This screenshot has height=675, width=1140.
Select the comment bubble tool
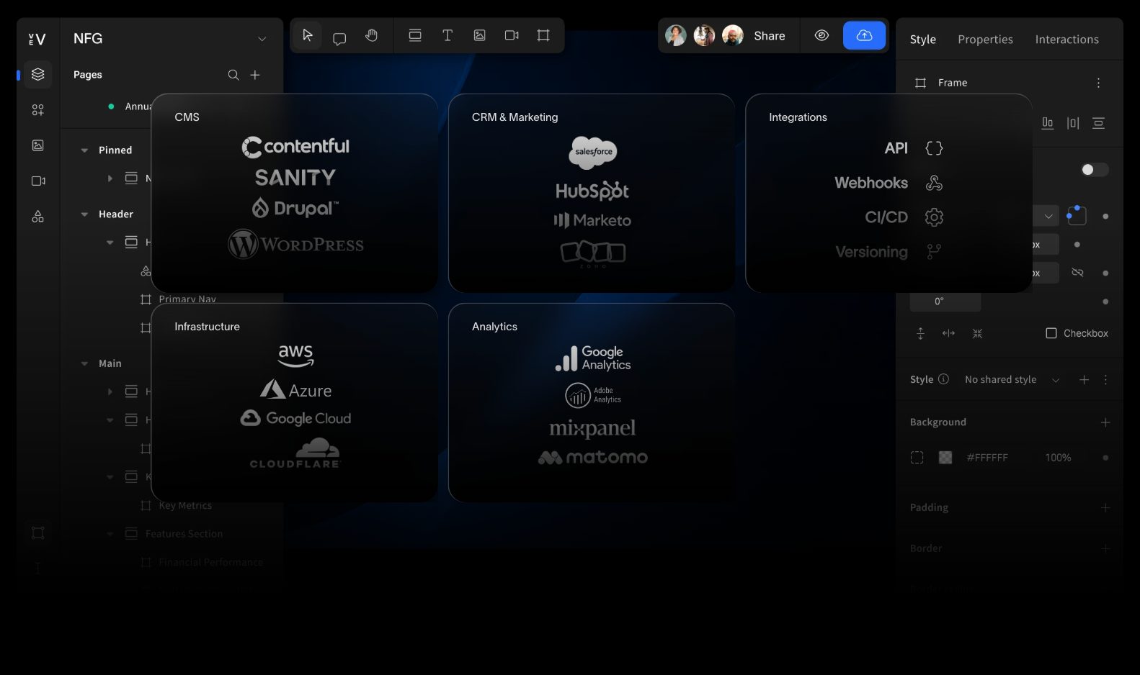pos(339,38)
